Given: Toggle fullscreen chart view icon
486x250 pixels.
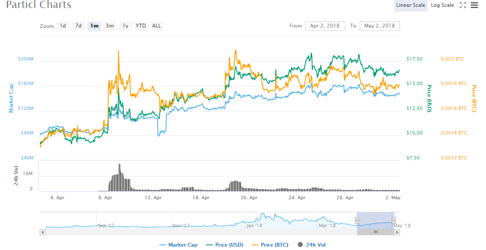Looking at the screenshot, I should click(463, 5).
